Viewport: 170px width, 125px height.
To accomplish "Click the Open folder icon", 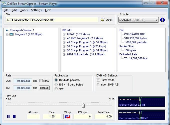I will pos(102,20).
